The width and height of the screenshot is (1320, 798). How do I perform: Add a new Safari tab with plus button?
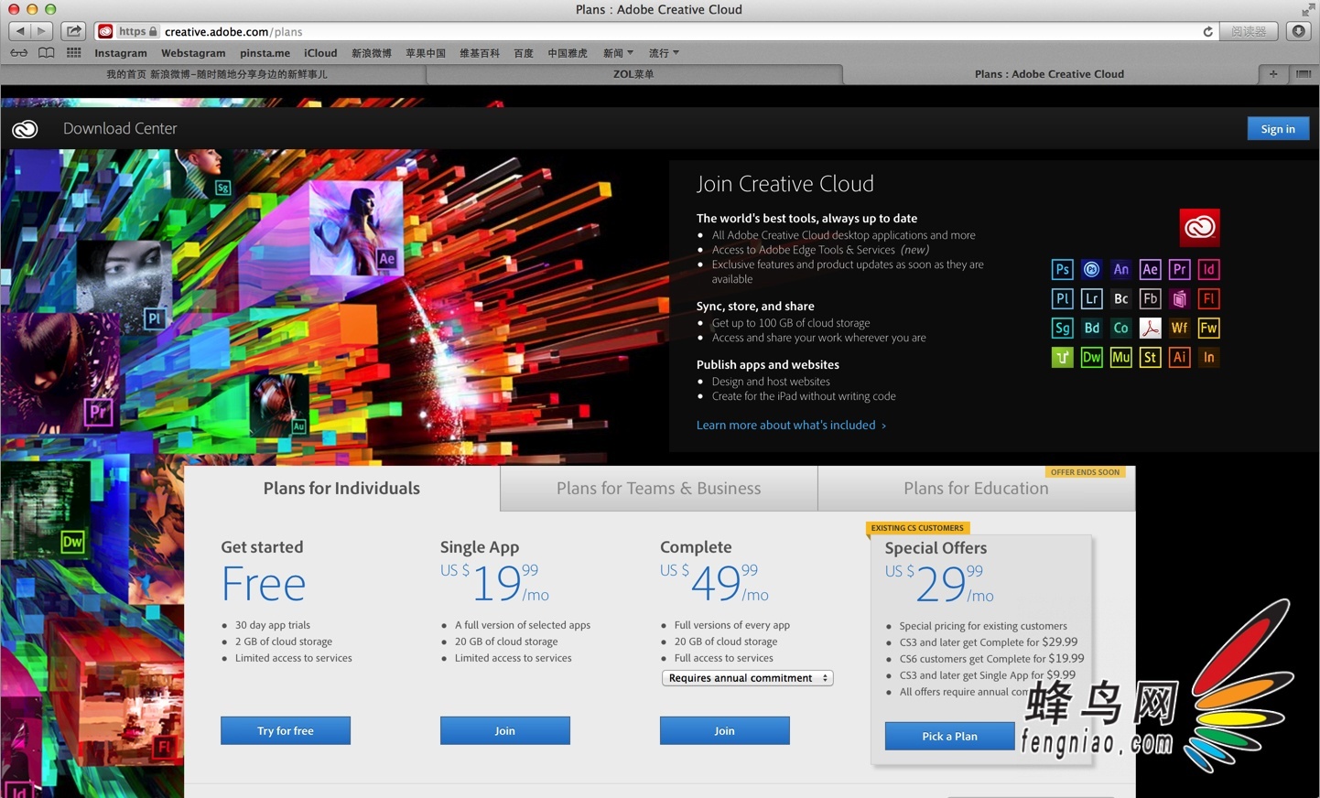click(1272, 74)
